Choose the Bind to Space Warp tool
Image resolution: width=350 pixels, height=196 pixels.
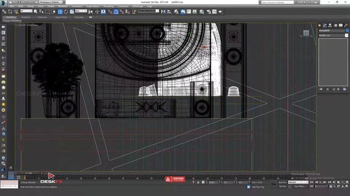point(16,11)
